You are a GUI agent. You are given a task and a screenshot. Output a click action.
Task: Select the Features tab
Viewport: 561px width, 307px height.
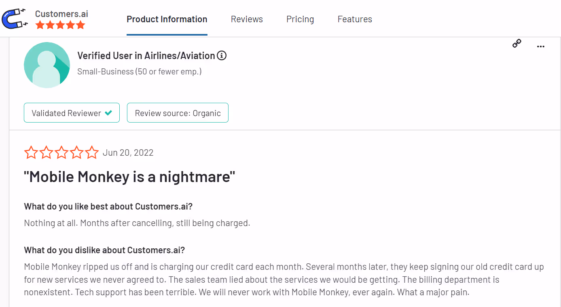point(355,19)
